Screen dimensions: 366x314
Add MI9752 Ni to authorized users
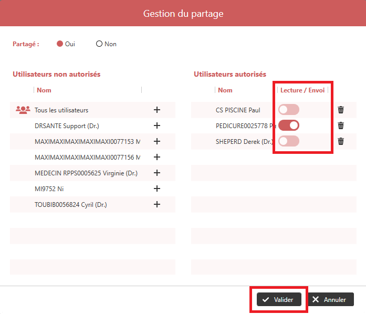[x=156, y=189]
